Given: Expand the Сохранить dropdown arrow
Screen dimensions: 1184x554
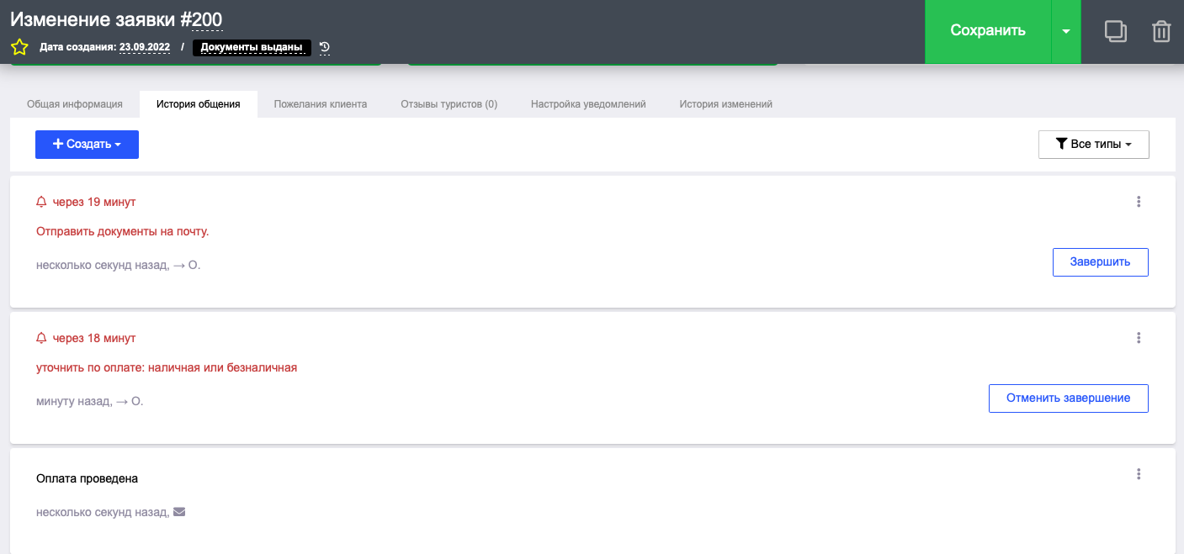Looking at the screenshot, I should click(x=1066, y=31).
